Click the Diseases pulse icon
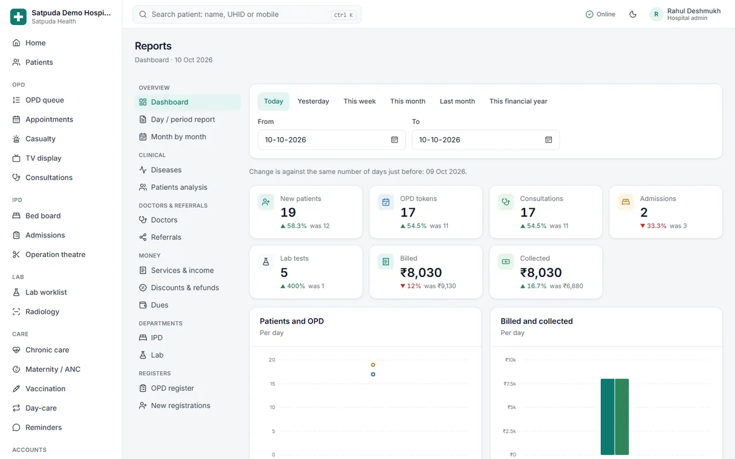This screenshot has width=735, height=459. 143,170
